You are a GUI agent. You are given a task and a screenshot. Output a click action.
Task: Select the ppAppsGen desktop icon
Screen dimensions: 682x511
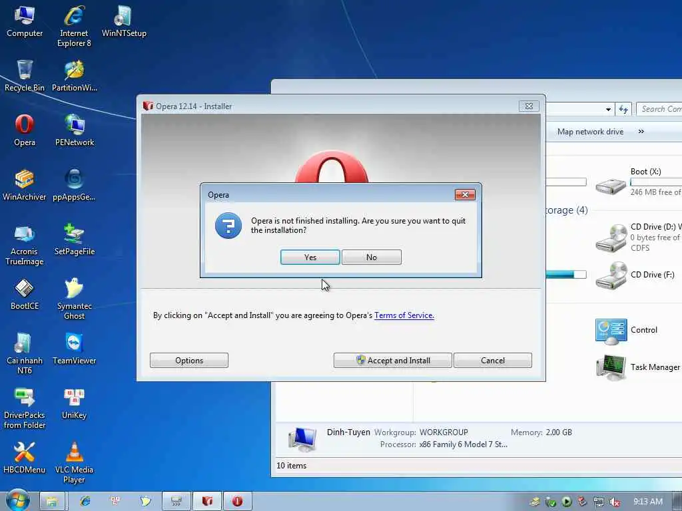pyautogui.click(x=74, y=185)
